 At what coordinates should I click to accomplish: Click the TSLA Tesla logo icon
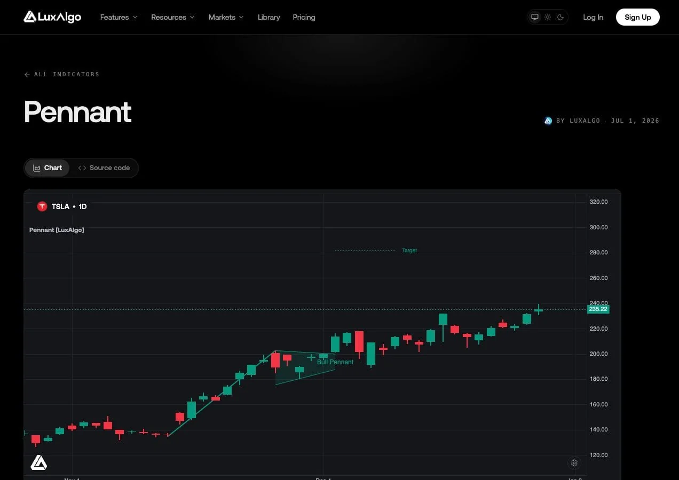pos(42,206)
